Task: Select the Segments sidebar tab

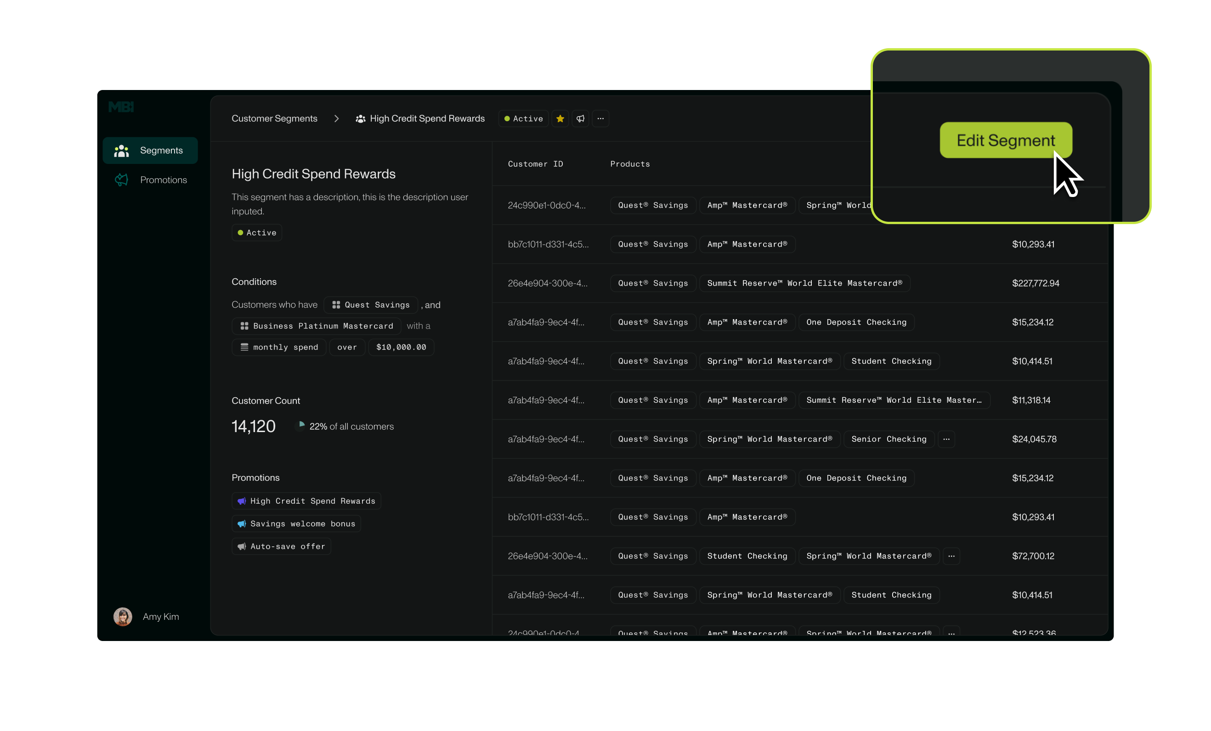Action: pyautogui.click(x=161, y=150)
